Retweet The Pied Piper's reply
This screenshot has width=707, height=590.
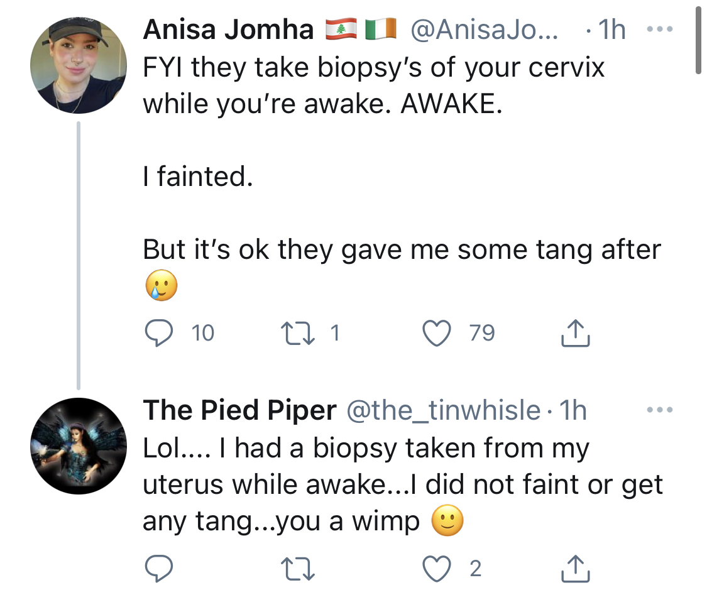298,569
